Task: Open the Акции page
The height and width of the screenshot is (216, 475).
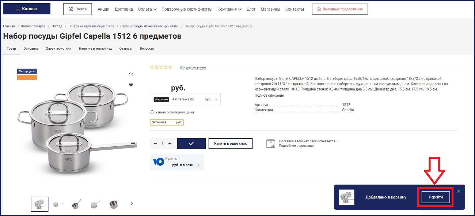Action: tap(103, 9)
